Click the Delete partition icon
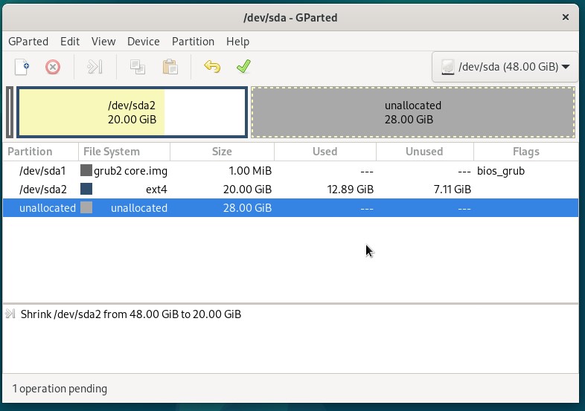Screen dimensions: 585x411 pos(53,67)
